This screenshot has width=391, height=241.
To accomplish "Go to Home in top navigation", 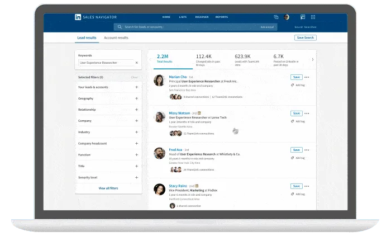I will pyautogui.click(x=166, y=17).
